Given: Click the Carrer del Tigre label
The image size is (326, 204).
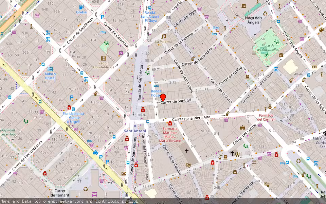Looking at the screenshot, I should [x=185, y=18].
